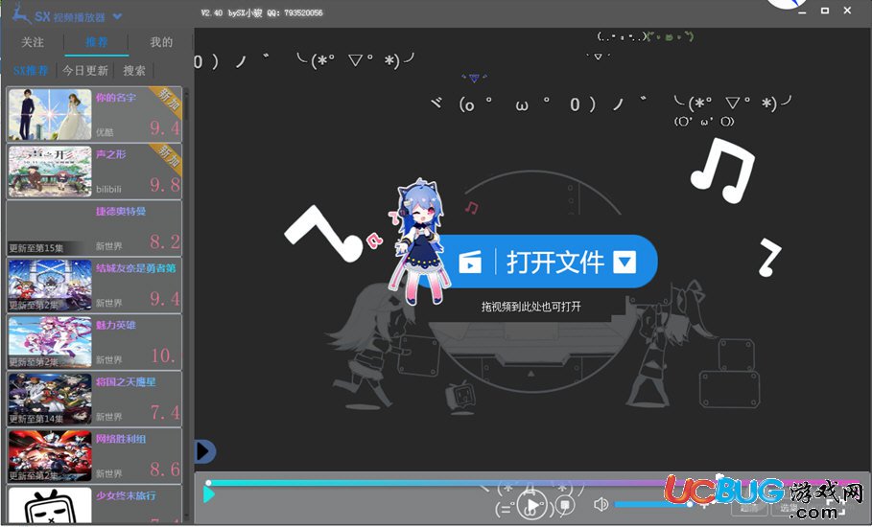872x527 pixels.
Task: Open the 你的名字 thumbnail
Action: (x=50, y=114)
